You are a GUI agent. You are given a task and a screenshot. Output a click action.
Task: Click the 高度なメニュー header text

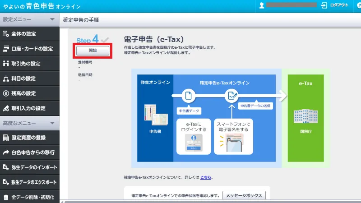(19, 123)
